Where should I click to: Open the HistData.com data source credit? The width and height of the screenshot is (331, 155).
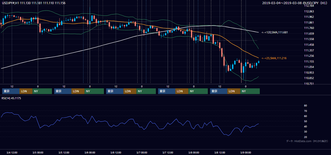pos(307,141)
